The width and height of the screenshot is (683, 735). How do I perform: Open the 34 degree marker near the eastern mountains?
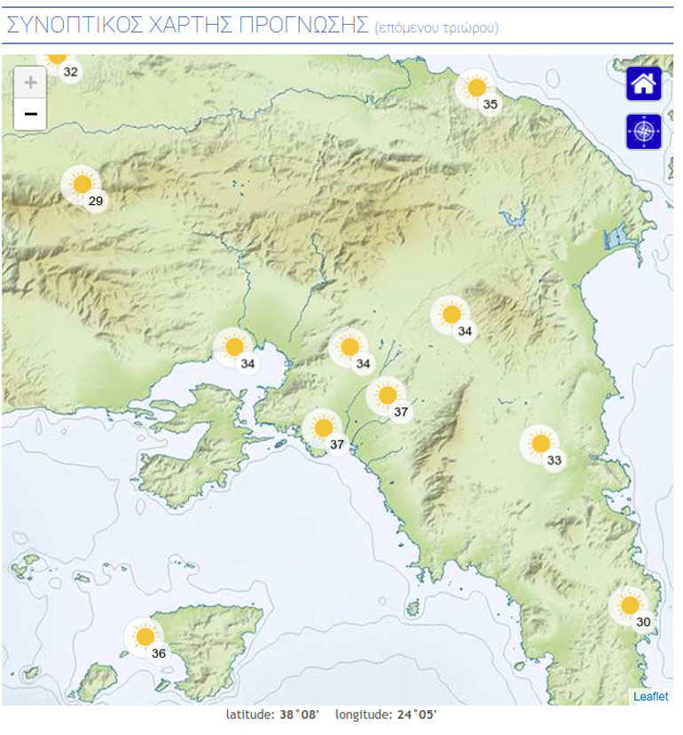tap(451, 314)
